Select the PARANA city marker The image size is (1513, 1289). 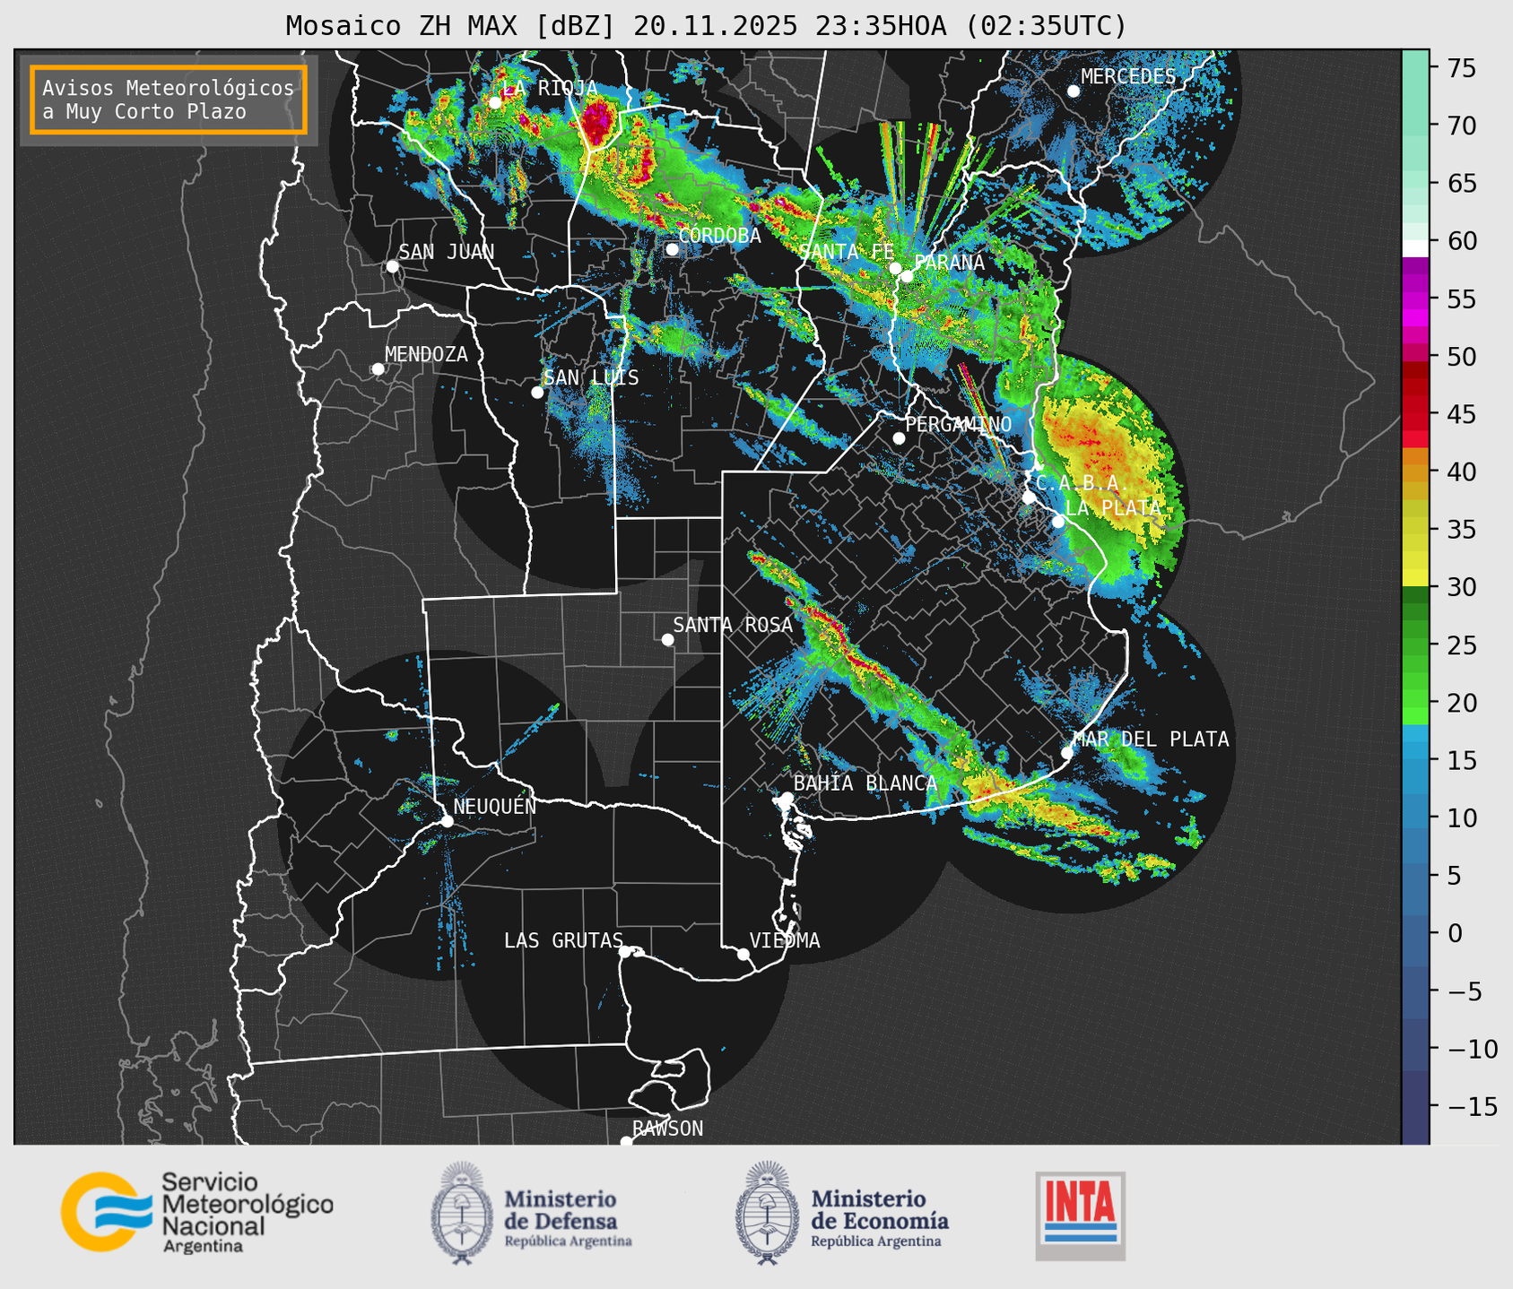(x=907, y=276)
